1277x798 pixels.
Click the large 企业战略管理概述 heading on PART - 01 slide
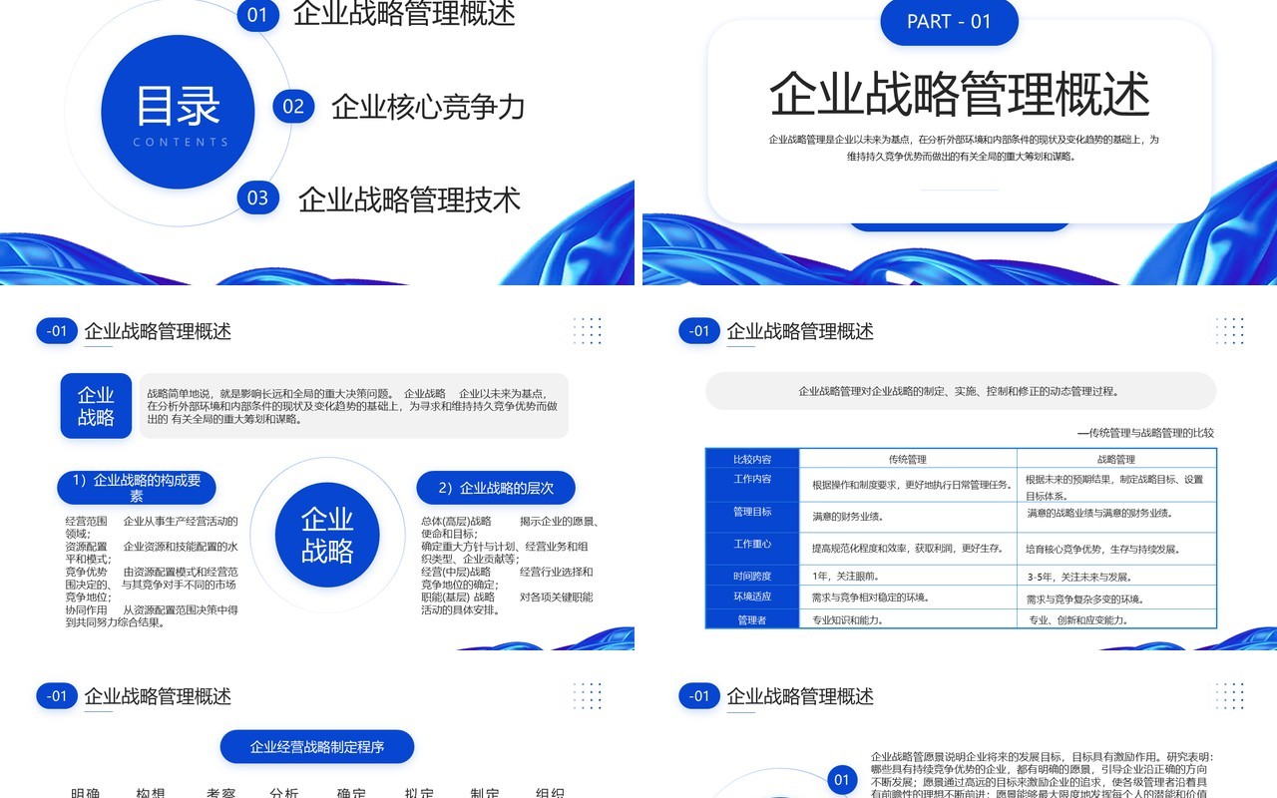(960, 94)
